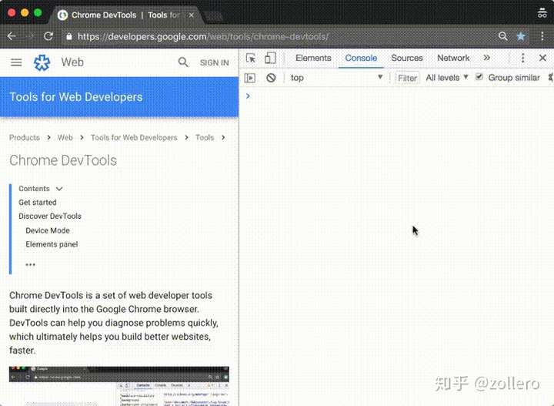554x406 pixels.
Task: Expand the ellipsis in table of contents
Action: [x=30, y=264]
